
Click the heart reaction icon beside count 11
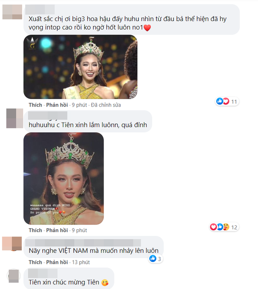[x=225, y=101]
